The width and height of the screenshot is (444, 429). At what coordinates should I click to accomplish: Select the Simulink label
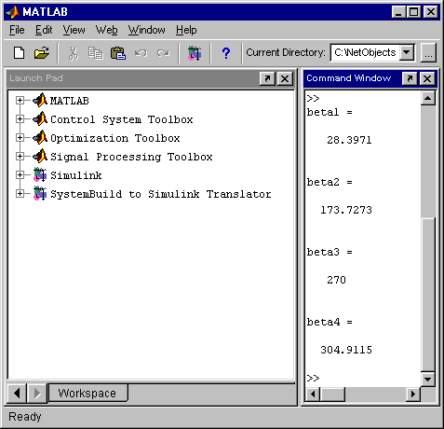tap(76, 175)
